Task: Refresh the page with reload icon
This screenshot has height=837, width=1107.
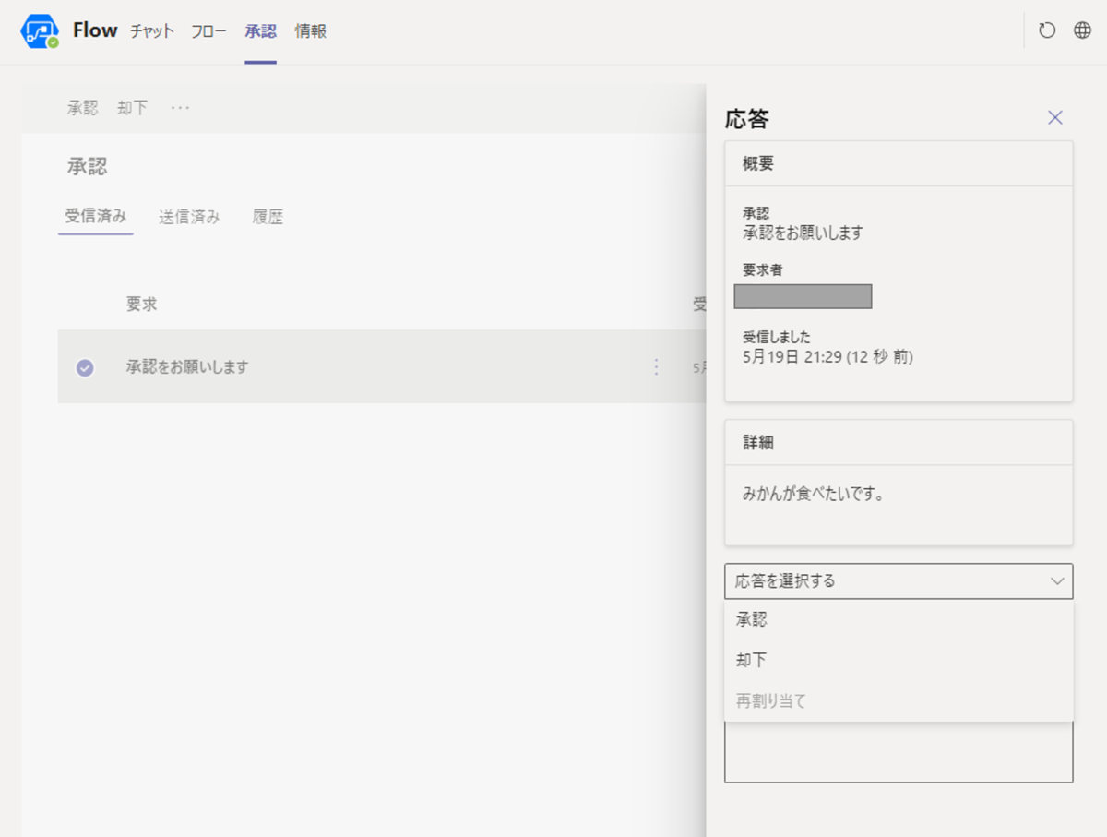Action: pyautogui.click(x=1047, y=30)
